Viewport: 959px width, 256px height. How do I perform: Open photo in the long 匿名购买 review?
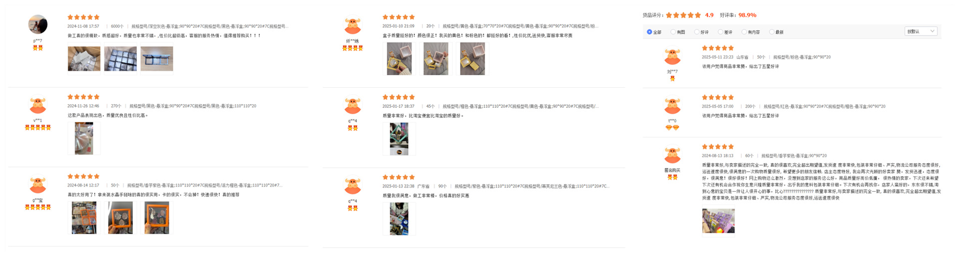(x=718, y=221)
